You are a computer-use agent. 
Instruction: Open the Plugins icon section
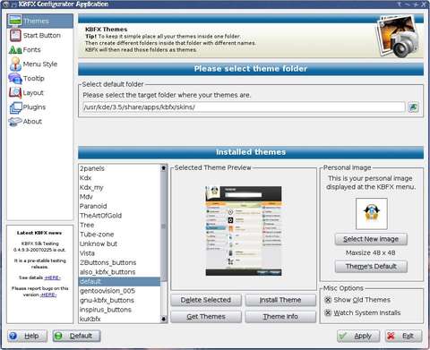(16, 107)
